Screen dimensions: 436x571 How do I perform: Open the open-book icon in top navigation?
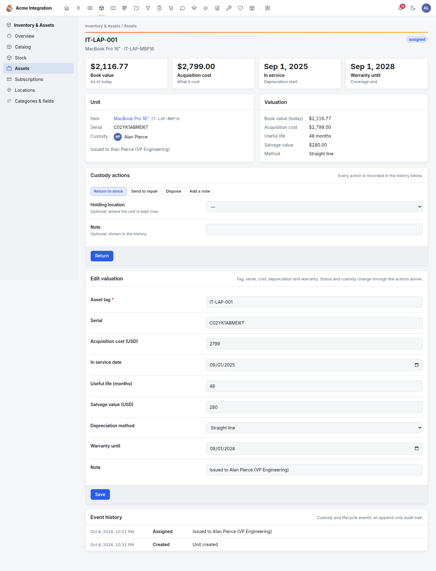[x=113, y=8]
